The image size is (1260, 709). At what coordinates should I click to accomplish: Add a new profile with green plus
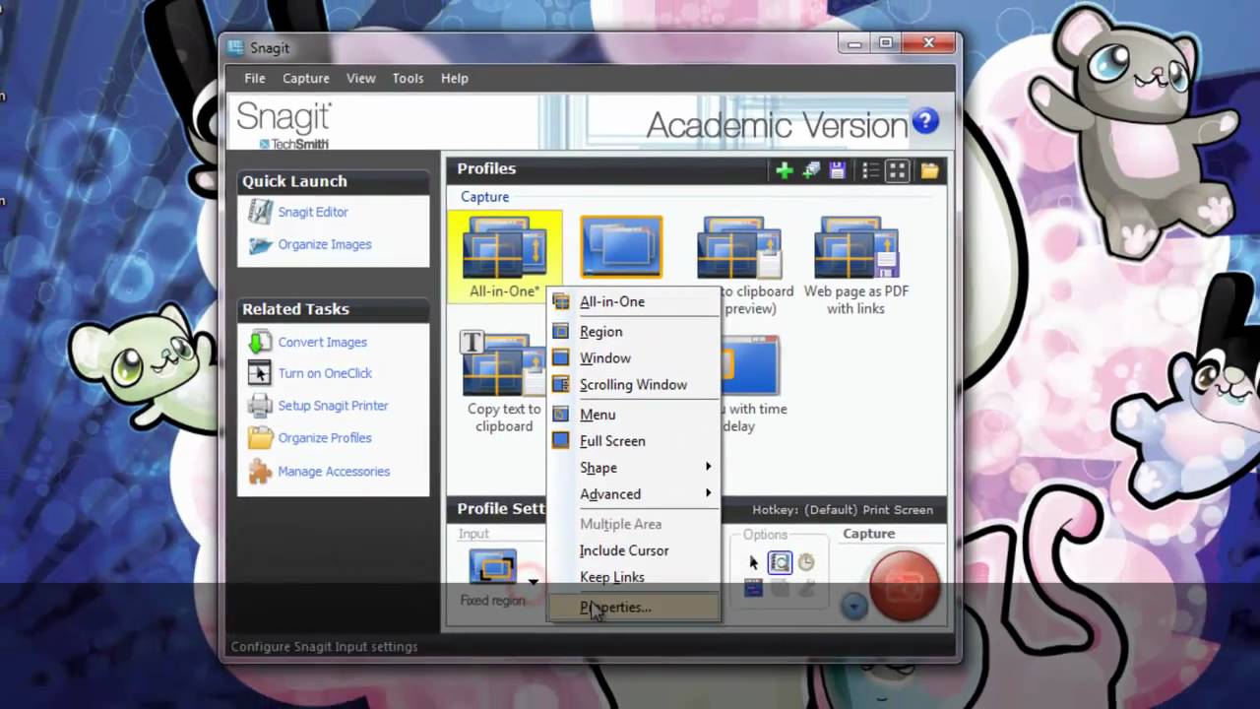[785, 170]
